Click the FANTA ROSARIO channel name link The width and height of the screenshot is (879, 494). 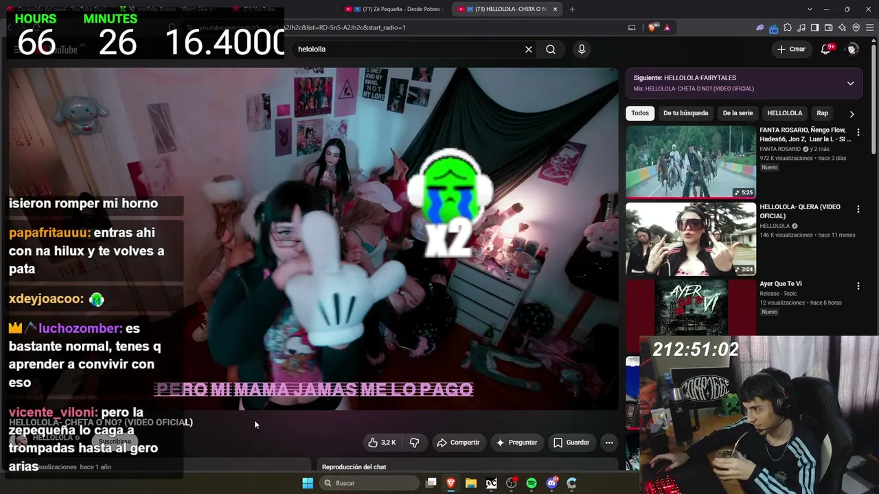click(x=780, y=149)
